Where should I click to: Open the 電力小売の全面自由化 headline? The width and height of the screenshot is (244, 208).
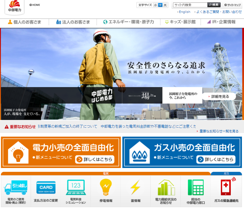[x=73, y=148]
